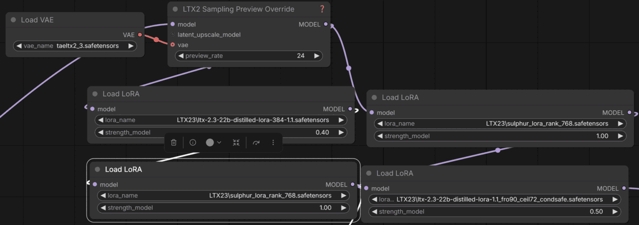Click model input socket on the 0.40 LoRA node
This screenshot has width=639, height=225.
click(92, 109)
